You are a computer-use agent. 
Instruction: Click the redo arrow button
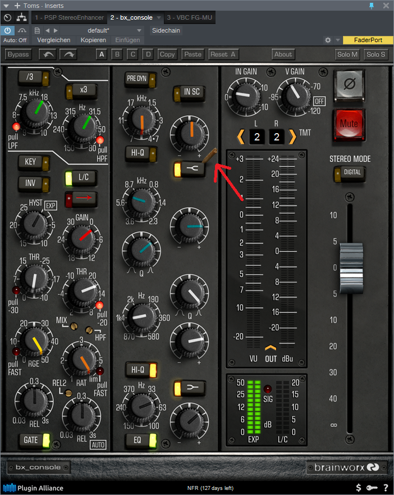(68, 55)
